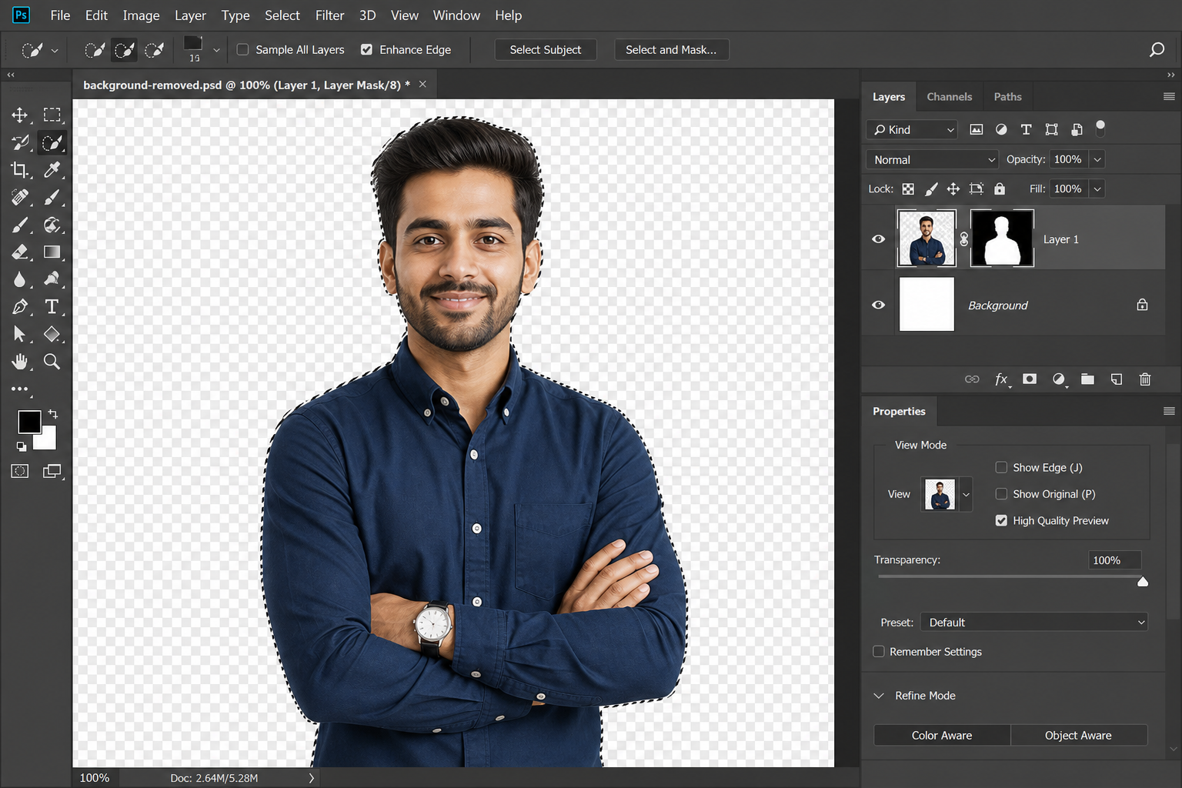Image resolution: width=1182 pixels, height=788 pixels.
Task: Click the Object Aware button
Action: (1078, 736)
